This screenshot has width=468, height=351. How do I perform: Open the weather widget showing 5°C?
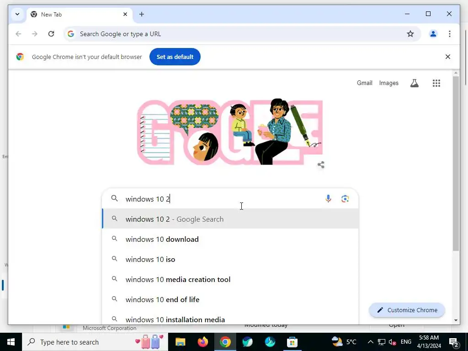(344, 342)
